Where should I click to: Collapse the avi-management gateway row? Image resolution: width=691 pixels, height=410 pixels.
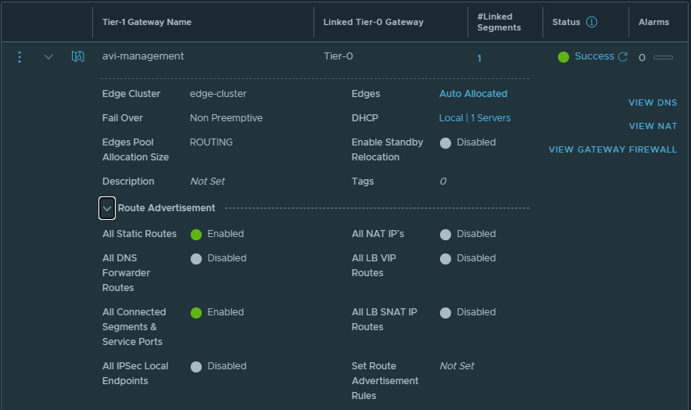(x=48, y=57)
